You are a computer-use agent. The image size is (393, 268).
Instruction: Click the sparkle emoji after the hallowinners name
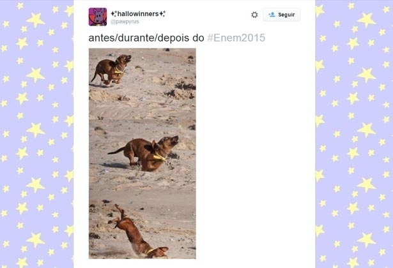162,13
